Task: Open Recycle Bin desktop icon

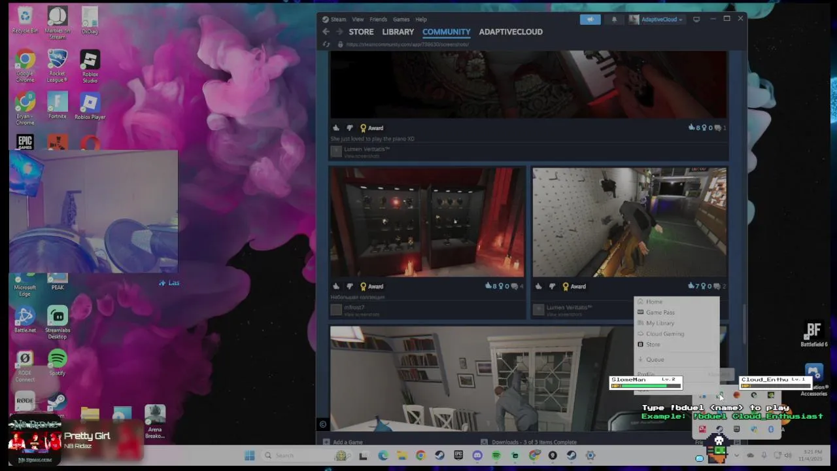Action: 25,20
